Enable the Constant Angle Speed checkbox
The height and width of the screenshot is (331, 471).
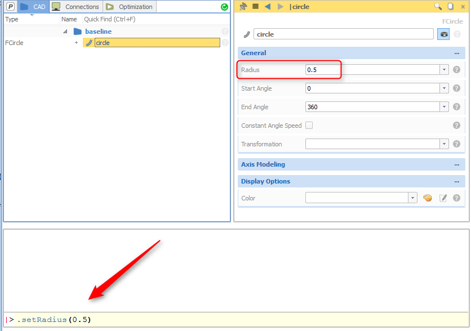tap(309, 125)
